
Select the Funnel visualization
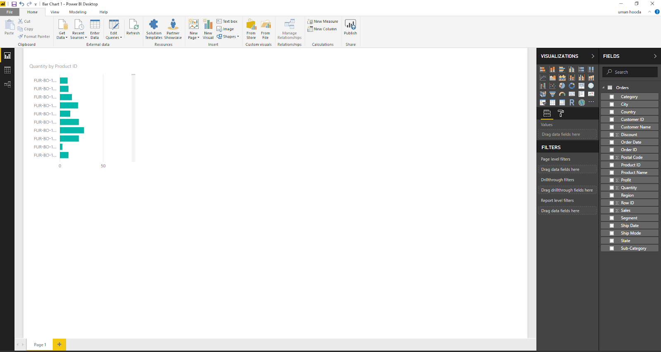(552, 94)
